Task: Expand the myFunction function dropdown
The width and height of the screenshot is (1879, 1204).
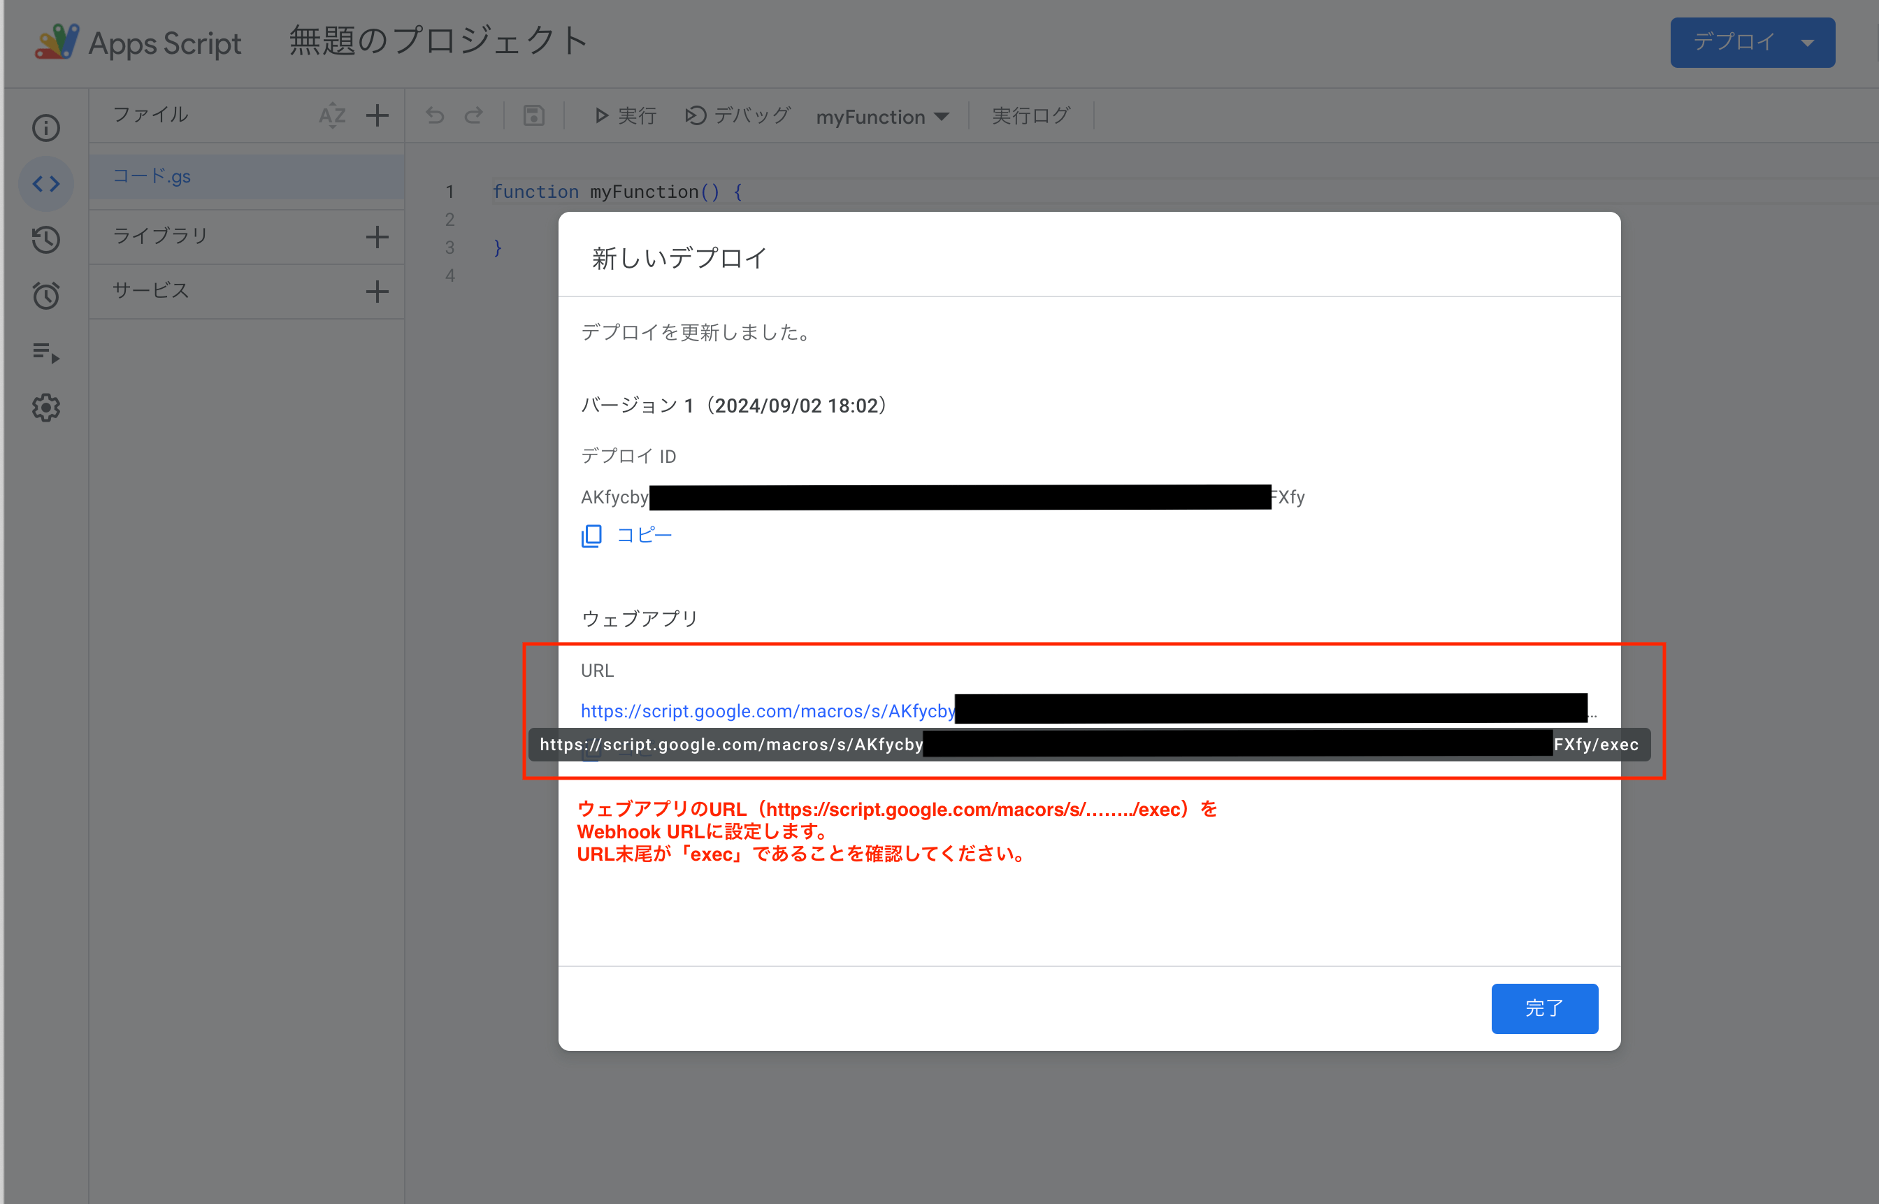Action: point(882,117)
